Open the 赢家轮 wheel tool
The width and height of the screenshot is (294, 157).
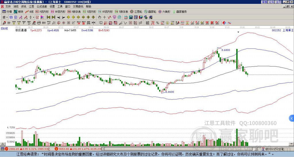150,11
